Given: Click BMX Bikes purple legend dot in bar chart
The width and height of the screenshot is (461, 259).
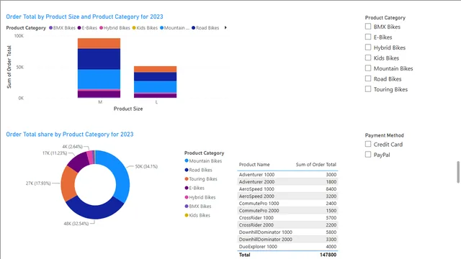Looking at the screenshot, I should (51, 28).
